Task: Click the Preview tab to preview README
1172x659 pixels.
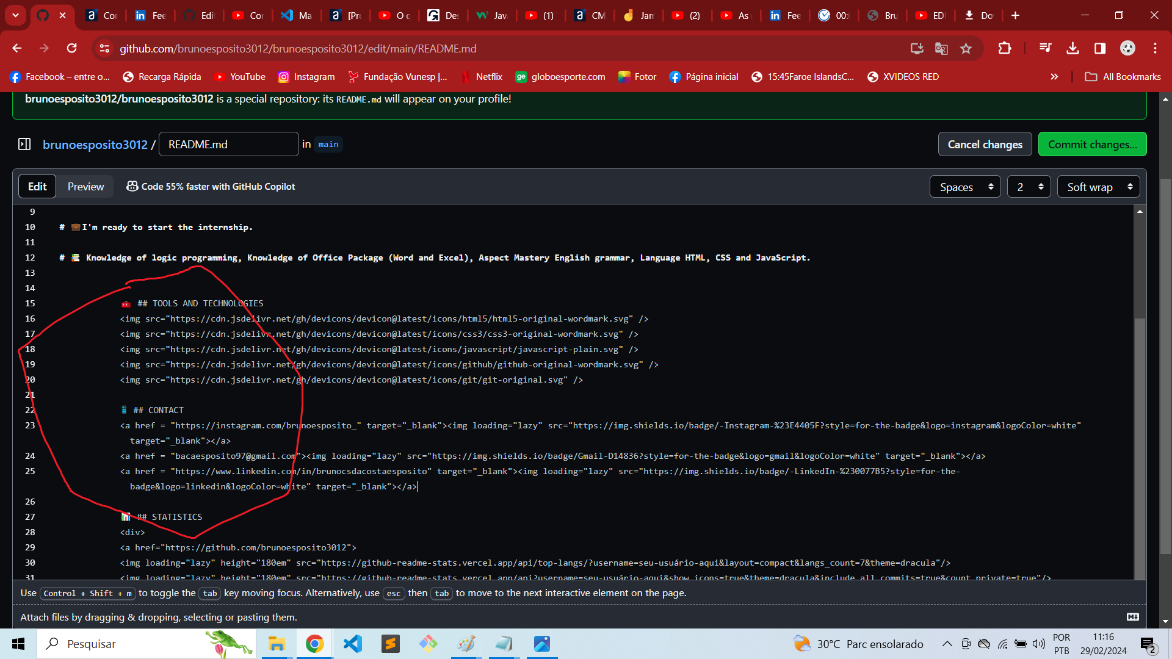Action: (85, 186)
